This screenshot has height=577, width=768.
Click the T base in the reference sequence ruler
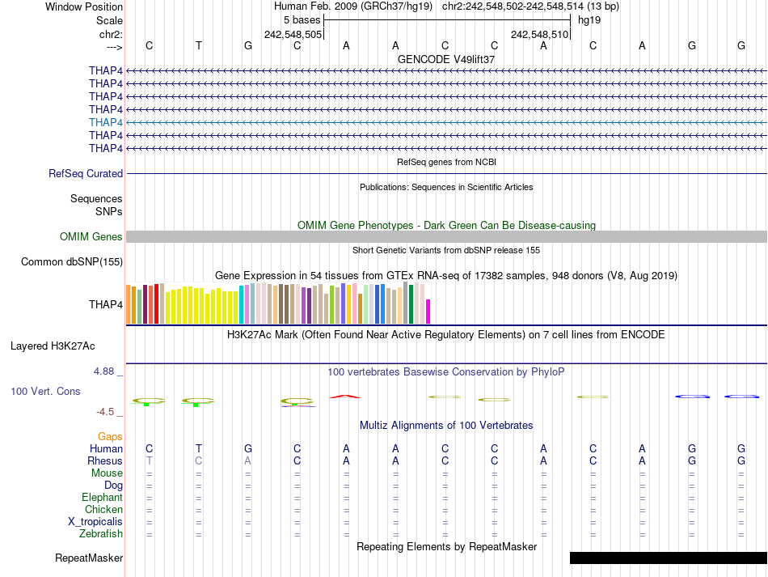click(198, 45)
